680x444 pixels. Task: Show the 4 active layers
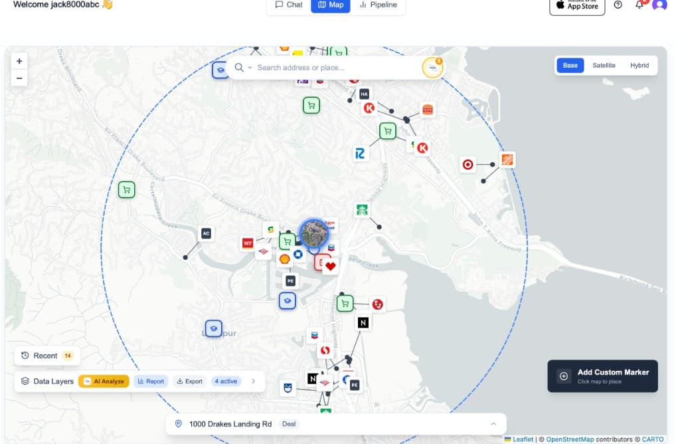(226, 382)
